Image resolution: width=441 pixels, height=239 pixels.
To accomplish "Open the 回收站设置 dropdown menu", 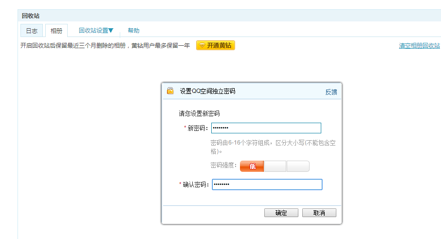I will click(x=96, y=30).
